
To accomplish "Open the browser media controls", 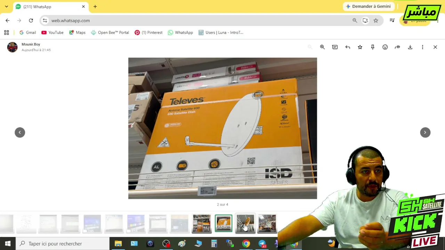I will (392, 20).
